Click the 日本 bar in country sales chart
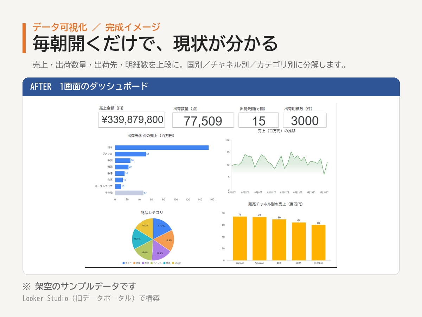This screenshot has height=317, width=422. (162, 148)
